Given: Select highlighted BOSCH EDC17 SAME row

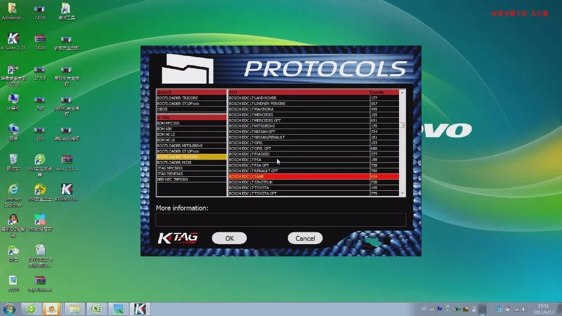Looking at the screenshot, I should point(314,176).
